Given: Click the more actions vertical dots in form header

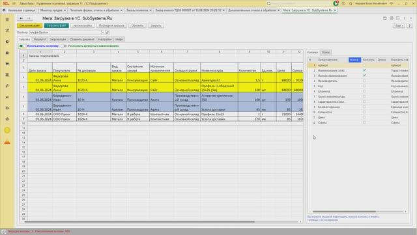Looking at the screenshot, I should pos(404,18).
